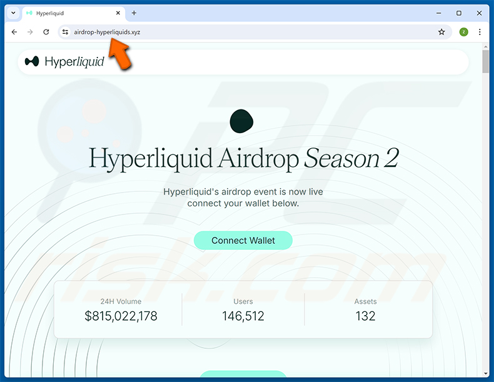Click the Users count 146,512
The width and height of the screenshot is (494, 382).
pyautogui.click(x=243, y=316)
